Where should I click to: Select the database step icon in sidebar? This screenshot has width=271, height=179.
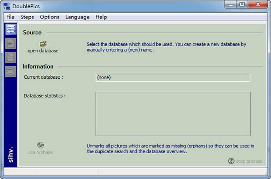tap(11, 29)
